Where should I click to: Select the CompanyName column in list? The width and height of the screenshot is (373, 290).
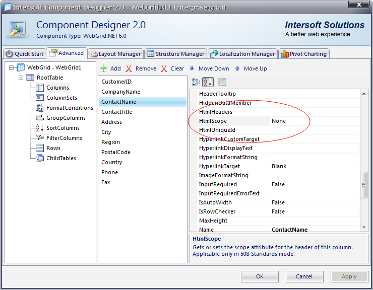click(143, 92)
